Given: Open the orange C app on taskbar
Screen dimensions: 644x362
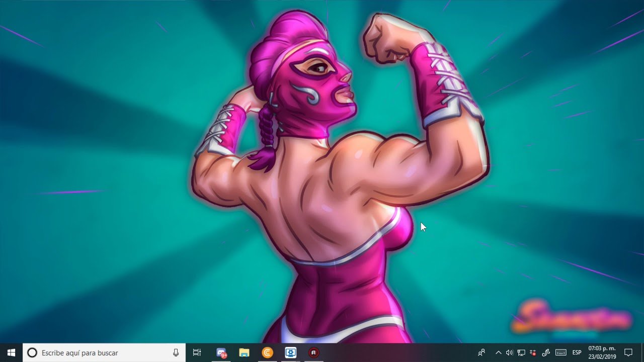Looking at the screenshot, I should coord(267,353).
